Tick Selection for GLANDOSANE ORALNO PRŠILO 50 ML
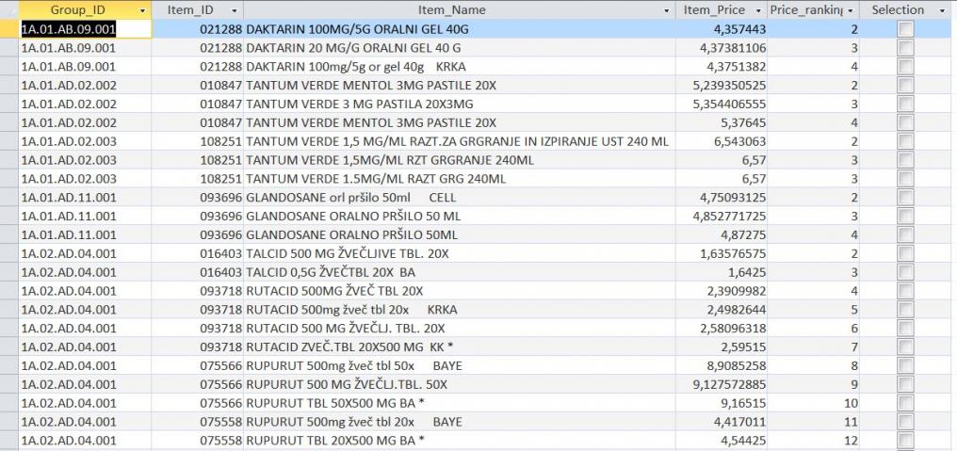This screenshot has height=451, width=957. coord(905,216)
